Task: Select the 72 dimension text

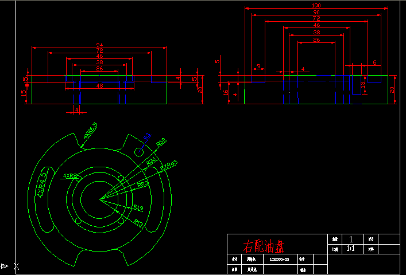Action: tap(316, 19)
